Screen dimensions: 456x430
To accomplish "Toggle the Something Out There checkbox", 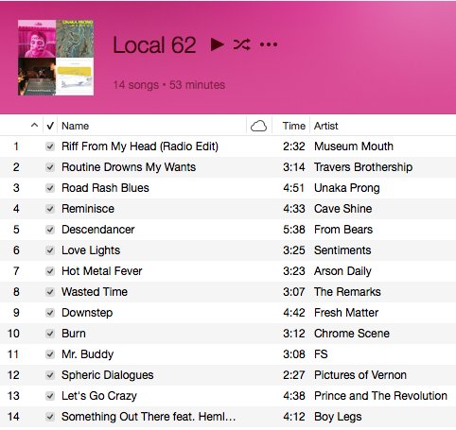I will pyautogui.click(x=50, y=417).
